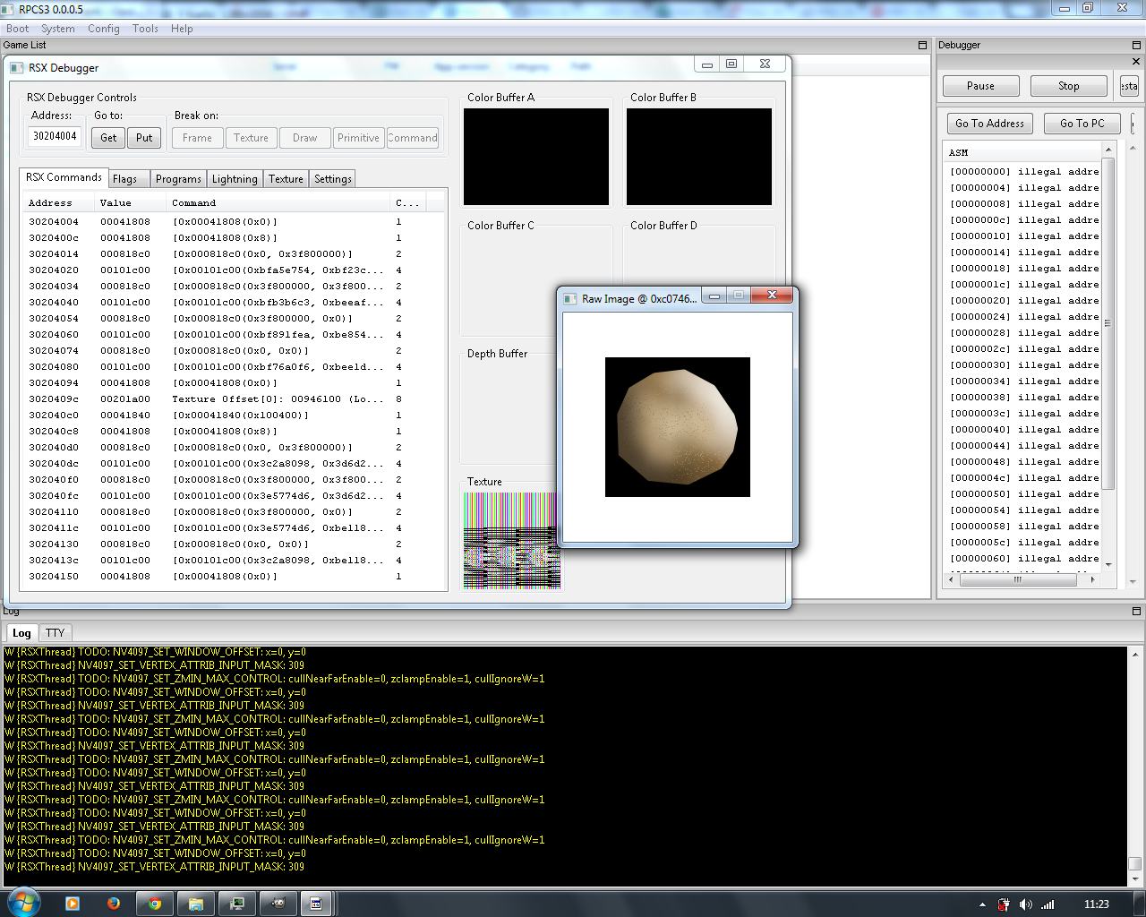Open Firefox from the taskbar

point(114,904)
